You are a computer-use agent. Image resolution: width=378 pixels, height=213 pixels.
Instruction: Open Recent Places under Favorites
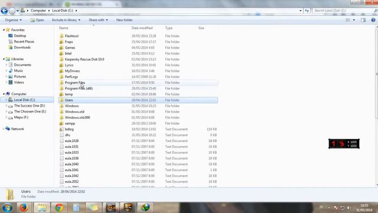pos(24,41)
